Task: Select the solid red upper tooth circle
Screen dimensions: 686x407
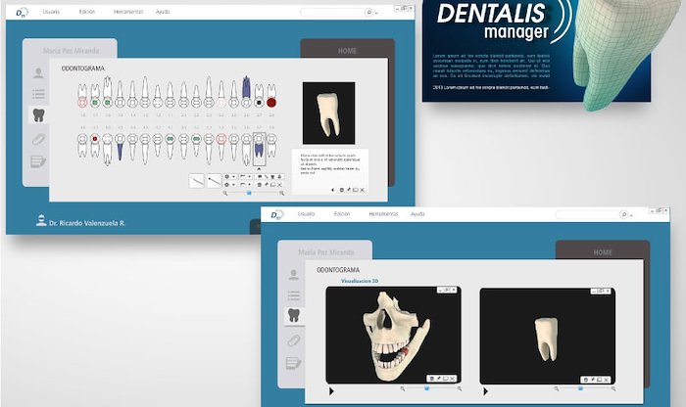Action: [x=271, y=103]
